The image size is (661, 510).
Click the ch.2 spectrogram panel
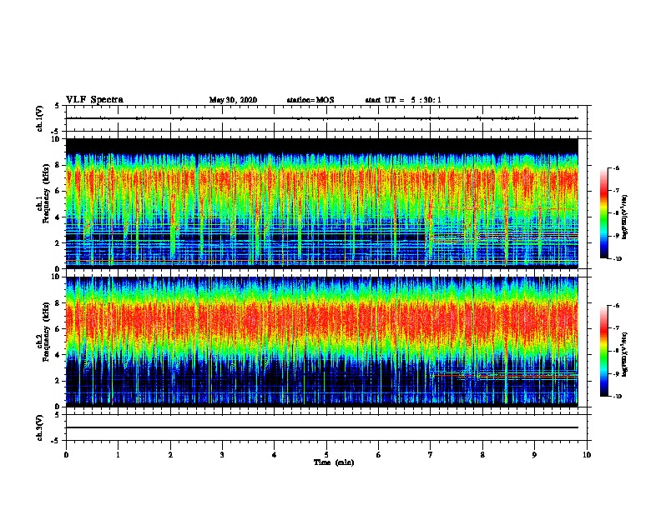[322, 342]
